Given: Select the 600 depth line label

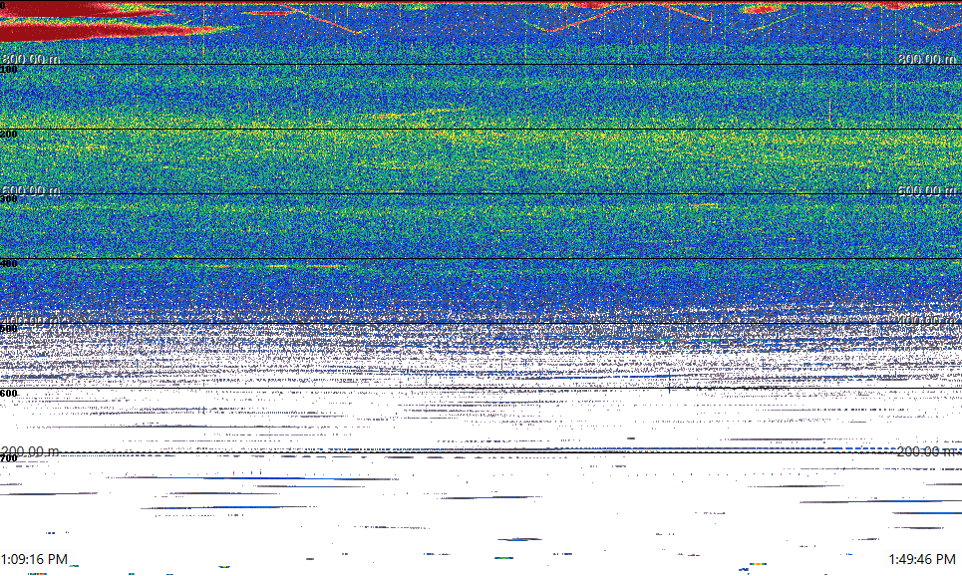Looking at the screenshot, I should 9,394.
